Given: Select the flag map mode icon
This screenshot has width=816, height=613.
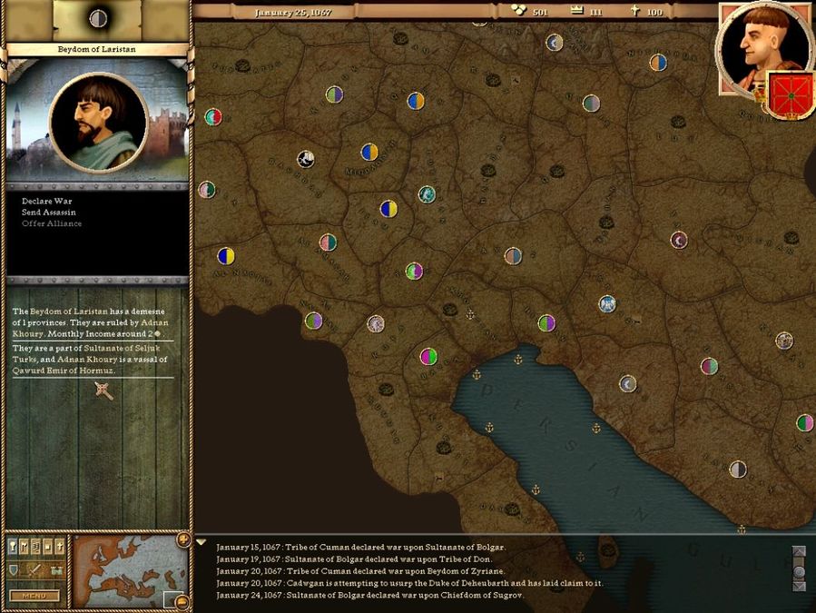Looking at the screenshot, I should pos(25,547).
